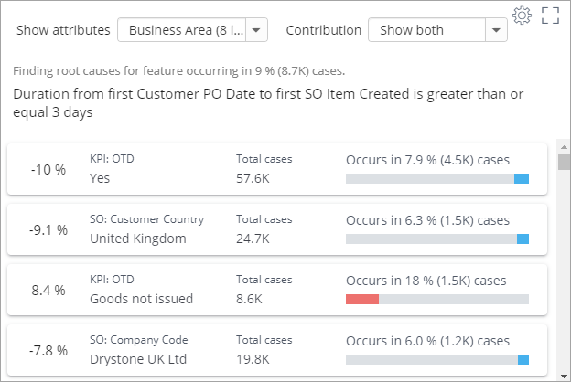This screenshot has height=382, width=571.
Task: Click 'Occurs in 6.3 % (1.5K) cases' text
Action: [428, 220]
